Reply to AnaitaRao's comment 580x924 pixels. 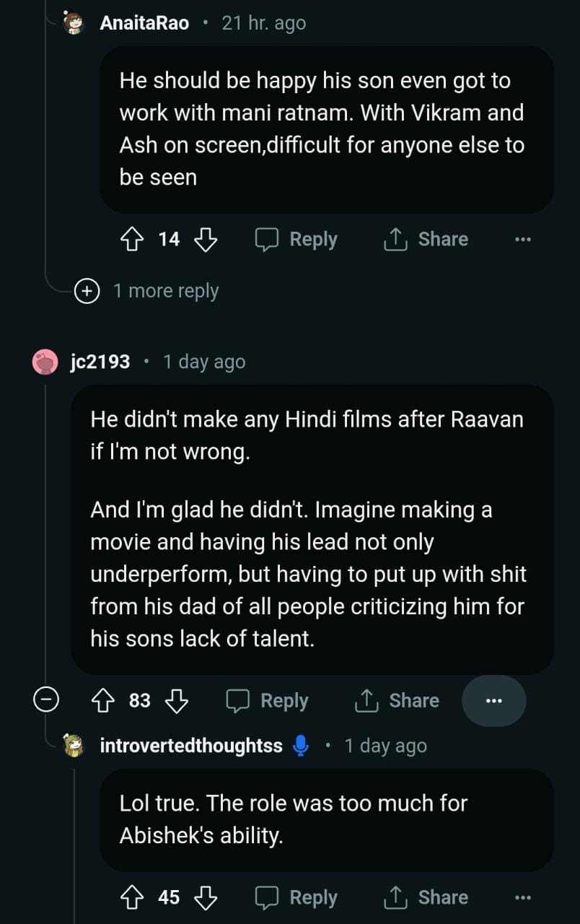[296, 239]
